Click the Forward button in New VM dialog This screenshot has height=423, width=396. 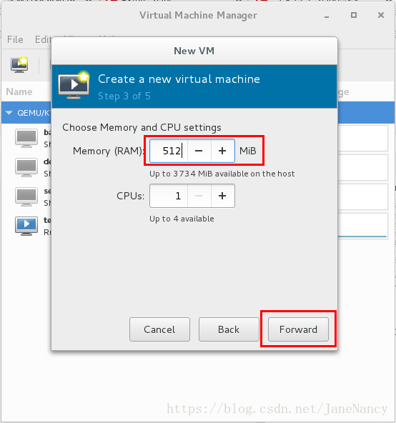click(x=298, y=329)
